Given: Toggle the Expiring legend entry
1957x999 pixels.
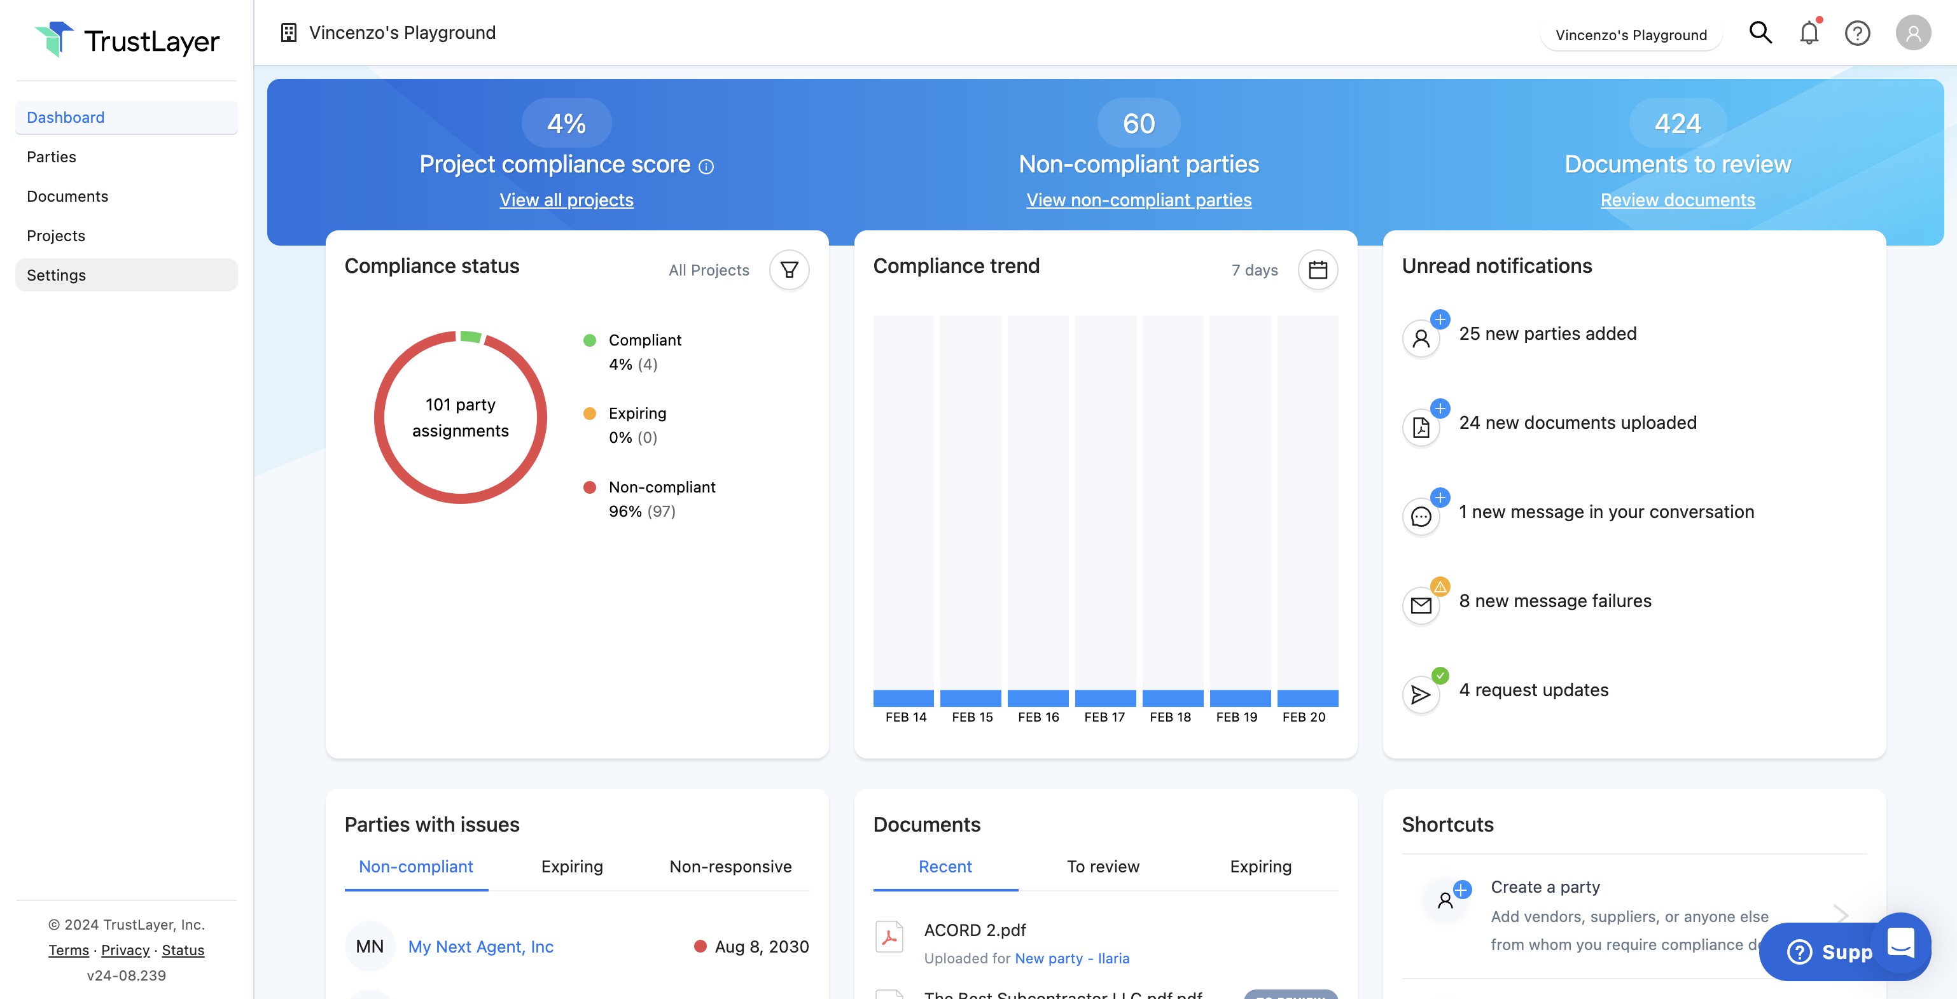Looking at the screenshot, I should [637, 413].
